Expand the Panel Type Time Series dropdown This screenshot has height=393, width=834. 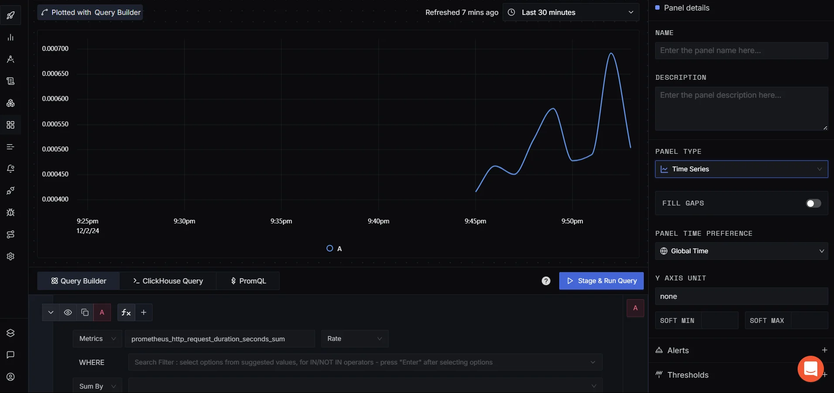click(x=741, y=169)
